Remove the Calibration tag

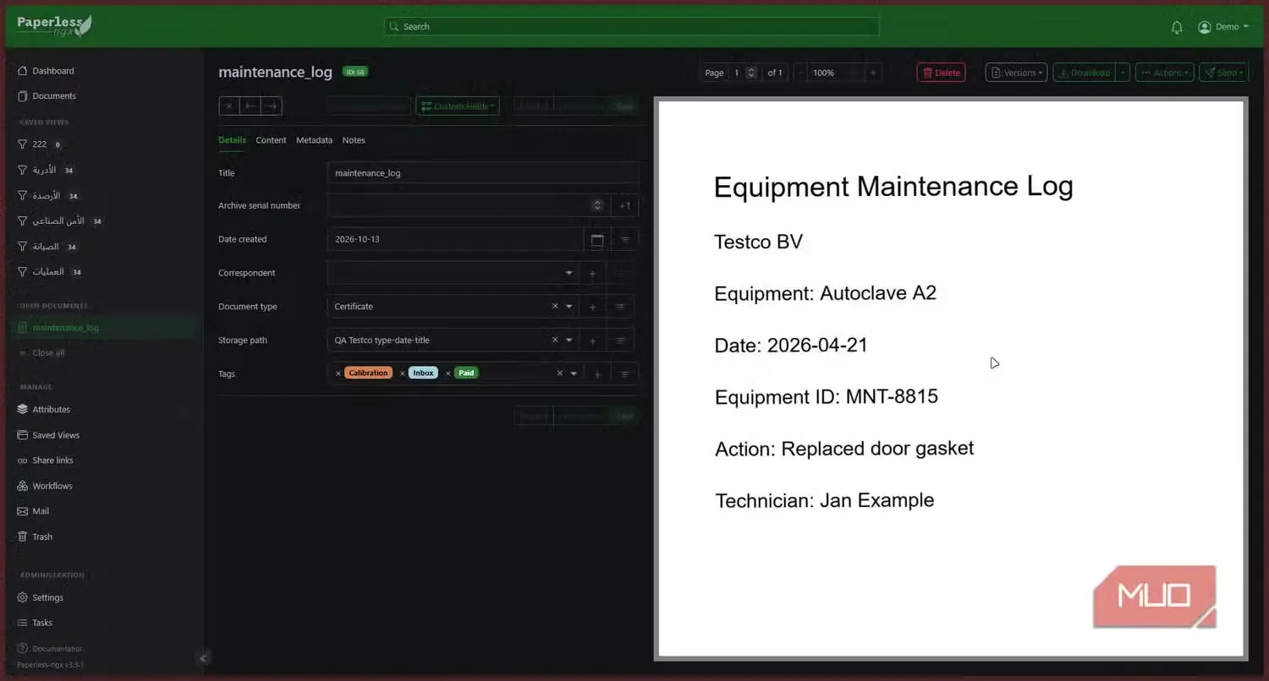pos(338,373)
